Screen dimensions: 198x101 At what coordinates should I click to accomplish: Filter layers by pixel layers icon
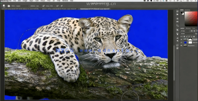coord(192,31)
